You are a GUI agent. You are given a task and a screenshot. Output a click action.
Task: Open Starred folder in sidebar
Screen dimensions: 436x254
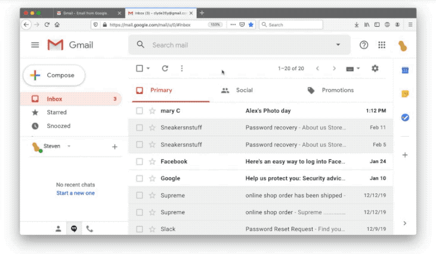tap(71, 112)
